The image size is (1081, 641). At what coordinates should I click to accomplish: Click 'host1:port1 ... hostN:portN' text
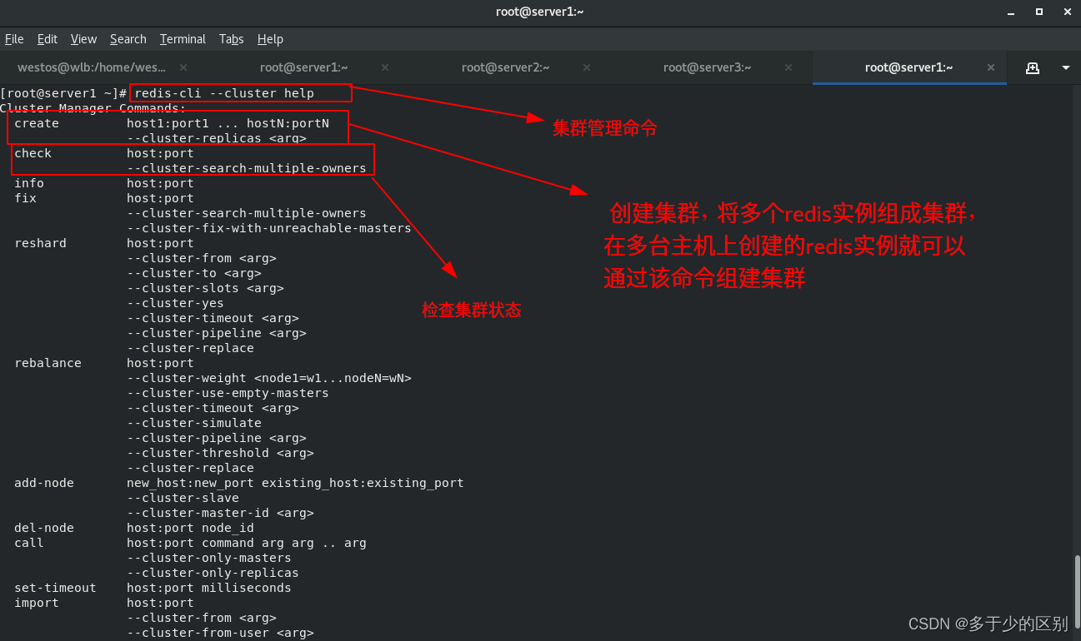pyautogui.click(x=228, y=123)
